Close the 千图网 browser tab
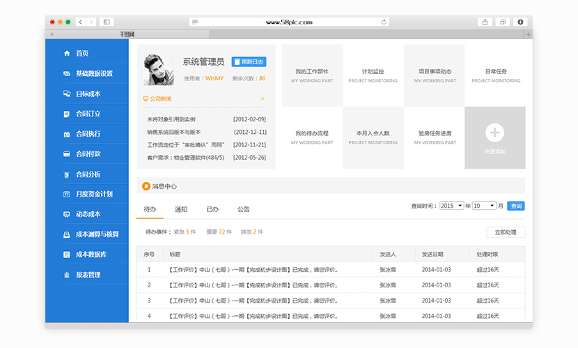 click(52, 34)
